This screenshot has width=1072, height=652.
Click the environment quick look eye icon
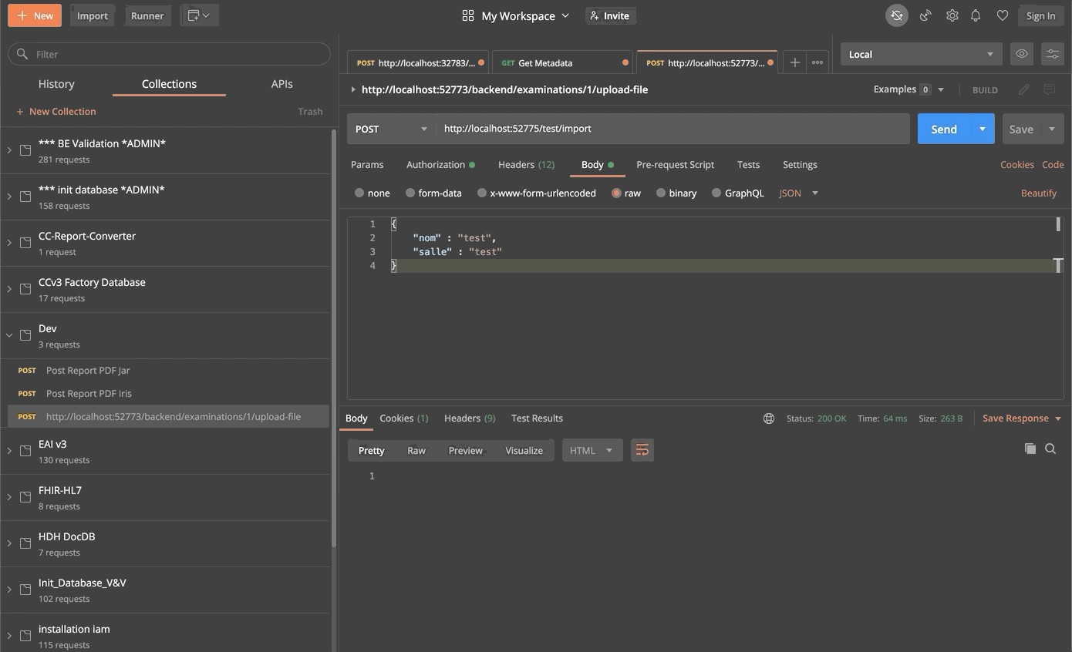point(1022,54)
